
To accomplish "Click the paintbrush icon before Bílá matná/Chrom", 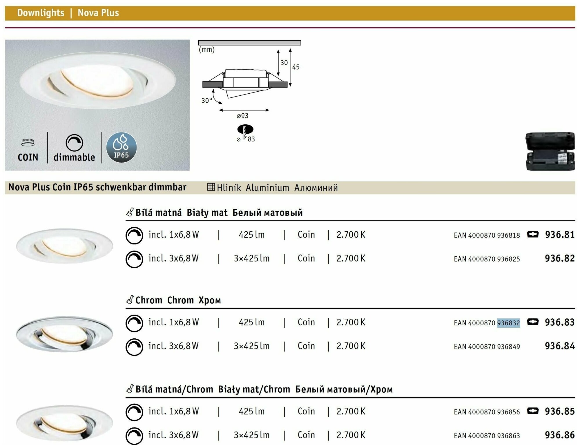I will tap(130, 389).
